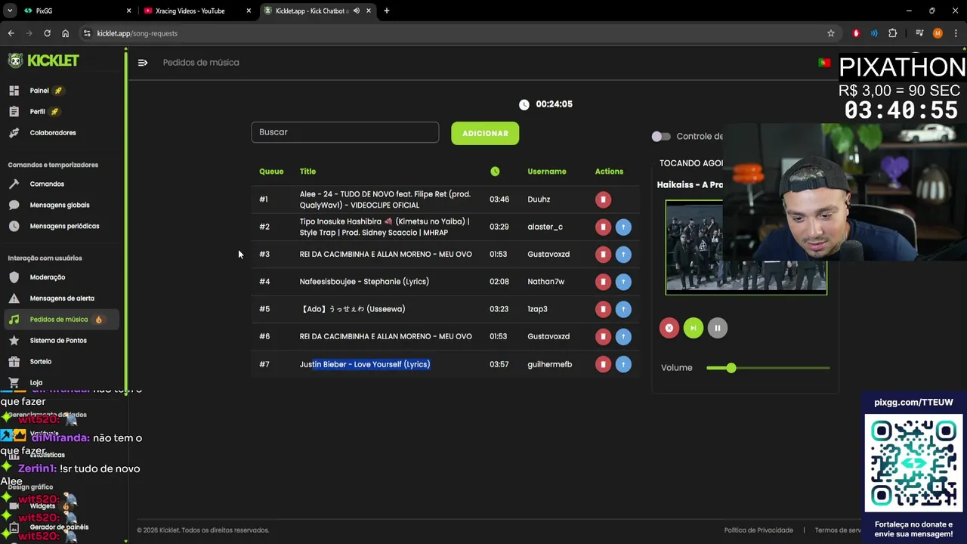Mute the Kicklet.app tab audio icon
The height and width of the screenshot is (544, 967).
coord(357,11)
